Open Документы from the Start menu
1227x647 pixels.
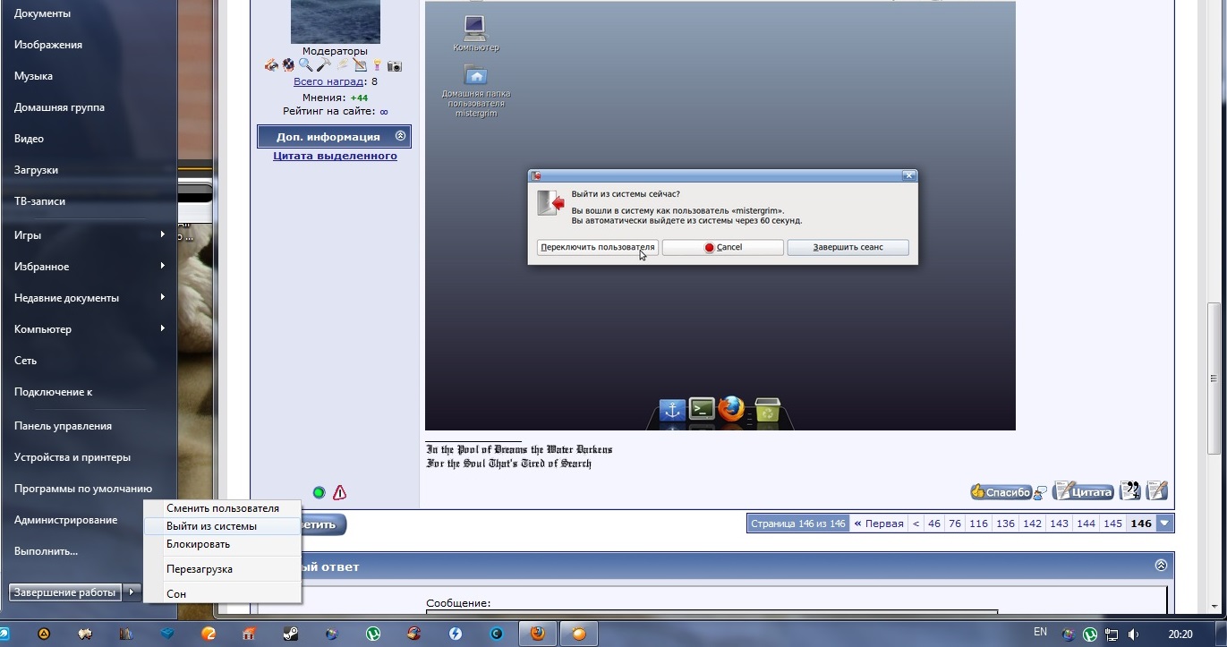(x=43, y=13)
